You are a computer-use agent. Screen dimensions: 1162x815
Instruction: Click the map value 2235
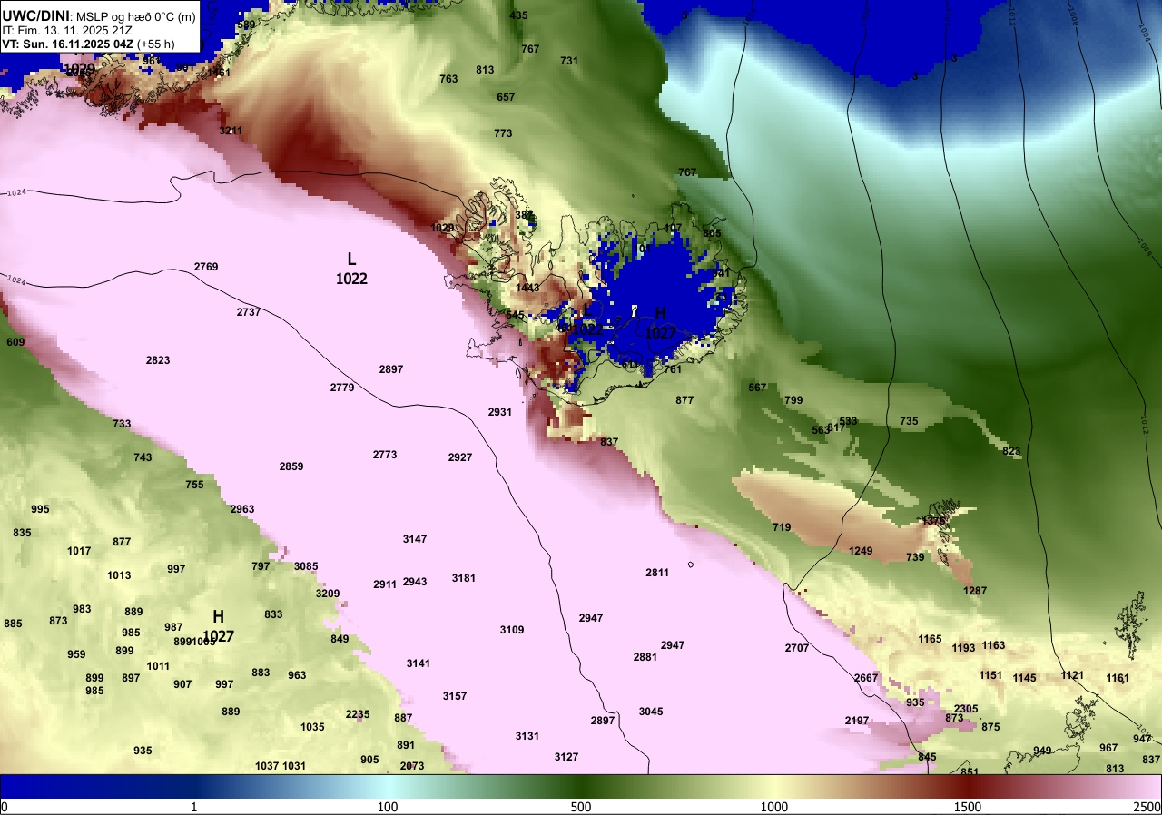point(358,714)
